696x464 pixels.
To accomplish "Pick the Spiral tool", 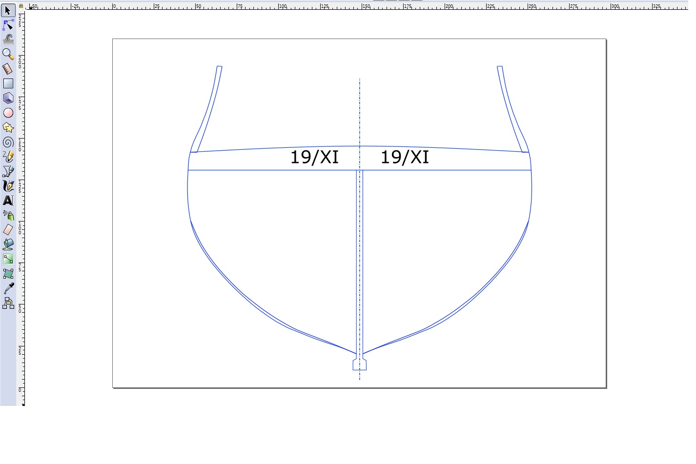I will 8,142.
